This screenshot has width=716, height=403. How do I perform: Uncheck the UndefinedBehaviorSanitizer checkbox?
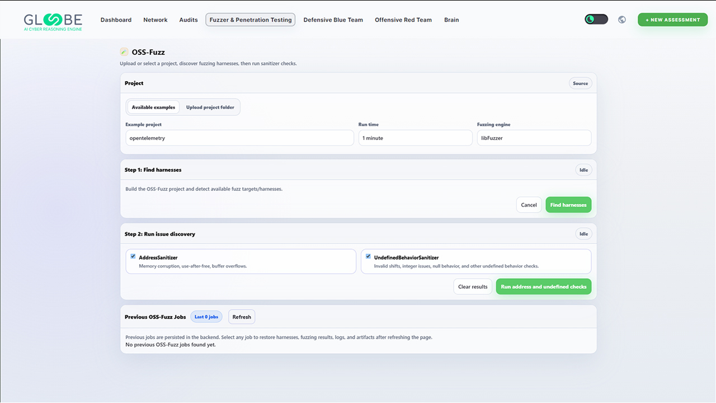[x=368, y=256]
